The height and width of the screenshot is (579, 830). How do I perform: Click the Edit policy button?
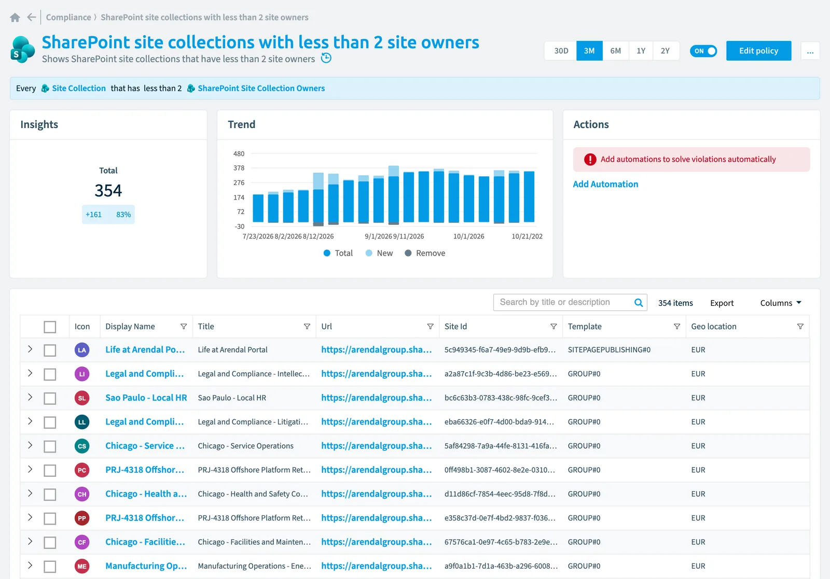coord(758,51)
